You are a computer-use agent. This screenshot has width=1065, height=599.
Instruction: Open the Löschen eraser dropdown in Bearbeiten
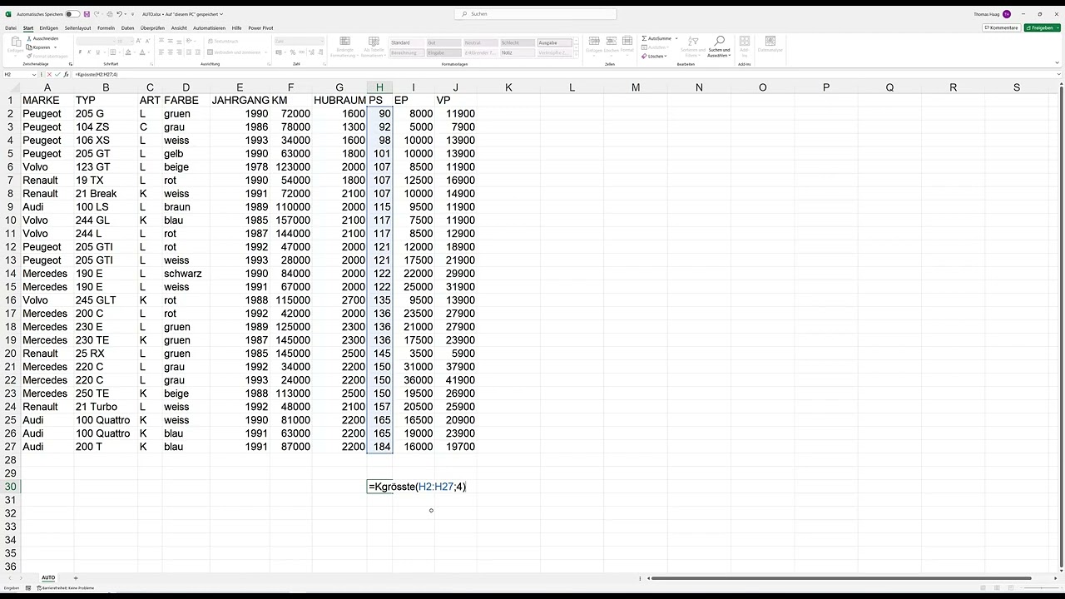(654, 56)
